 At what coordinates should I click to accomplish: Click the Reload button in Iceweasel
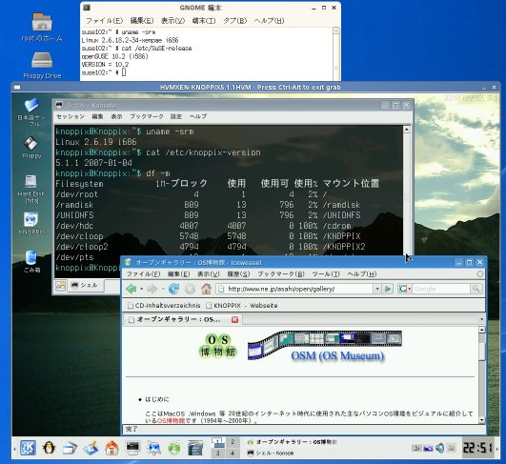pos(173,289)
